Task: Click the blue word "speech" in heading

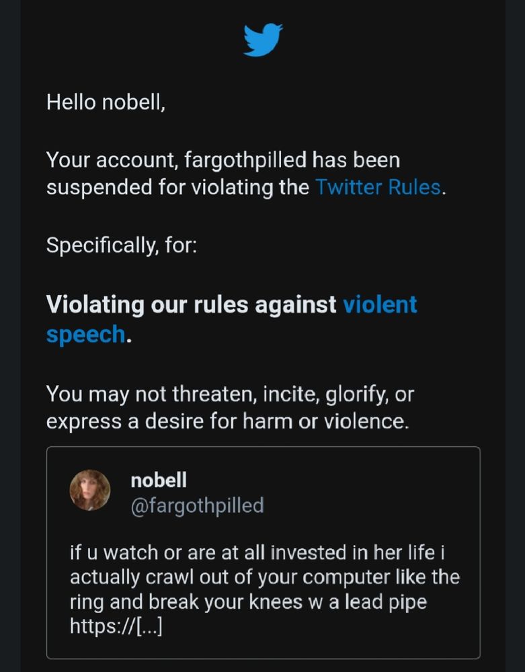Action: (x=86, y=334)
